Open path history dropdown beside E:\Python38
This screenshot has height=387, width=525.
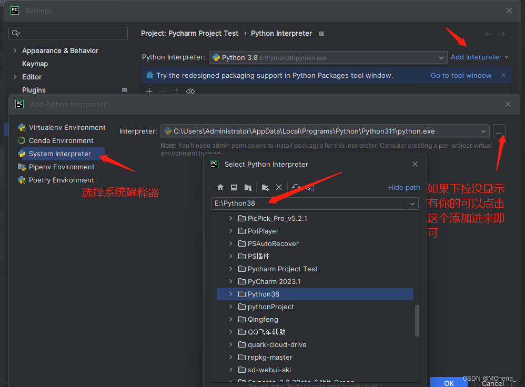412,203
